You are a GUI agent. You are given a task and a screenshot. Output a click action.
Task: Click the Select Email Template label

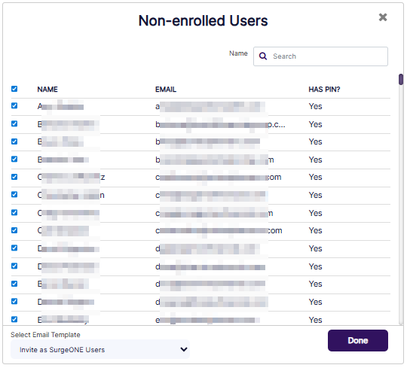coord(45,335)
